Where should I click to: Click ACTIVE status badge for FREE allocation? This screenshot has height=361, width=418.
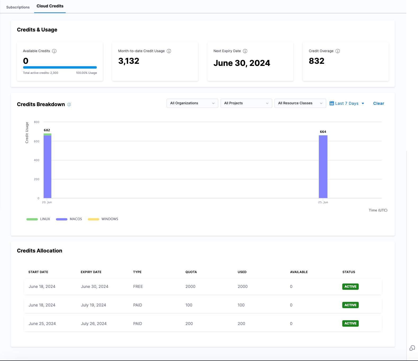click(350, 287)
